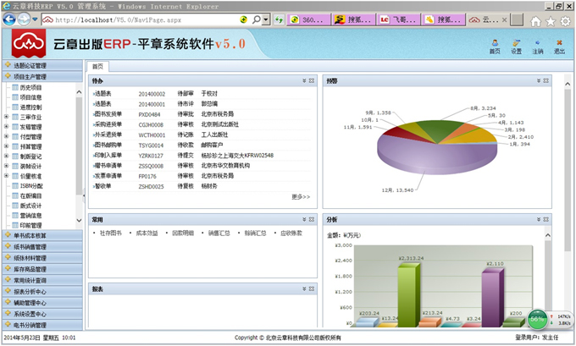Collapse the 待办 panel via chevron
576x346 pixels.
click(x=304, y=80)
